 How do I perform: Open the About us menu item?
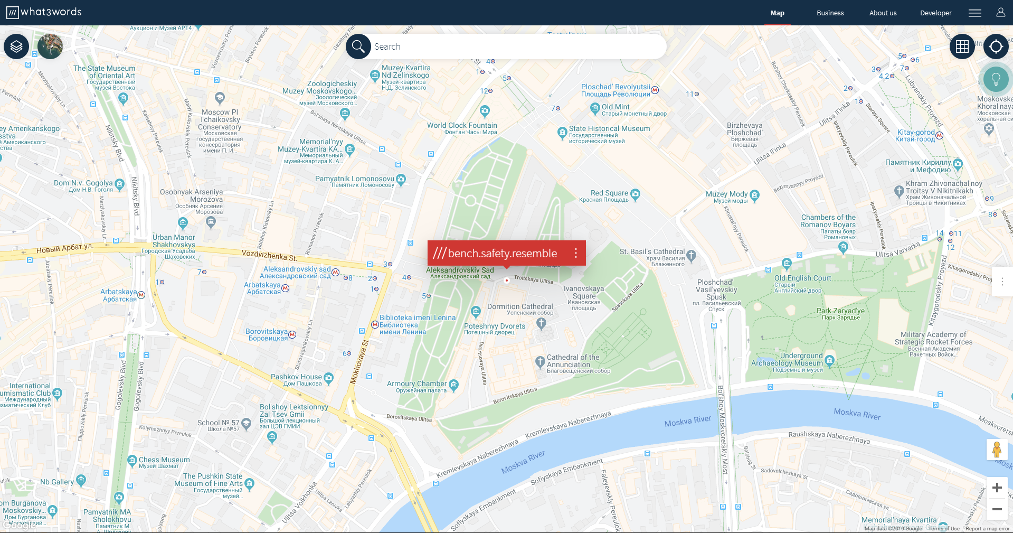pos(883,13)
